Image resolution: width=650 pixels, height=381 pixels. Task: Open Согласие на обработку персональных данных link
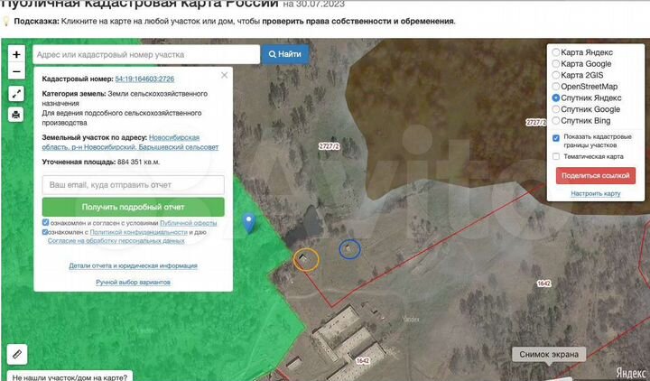116,241
